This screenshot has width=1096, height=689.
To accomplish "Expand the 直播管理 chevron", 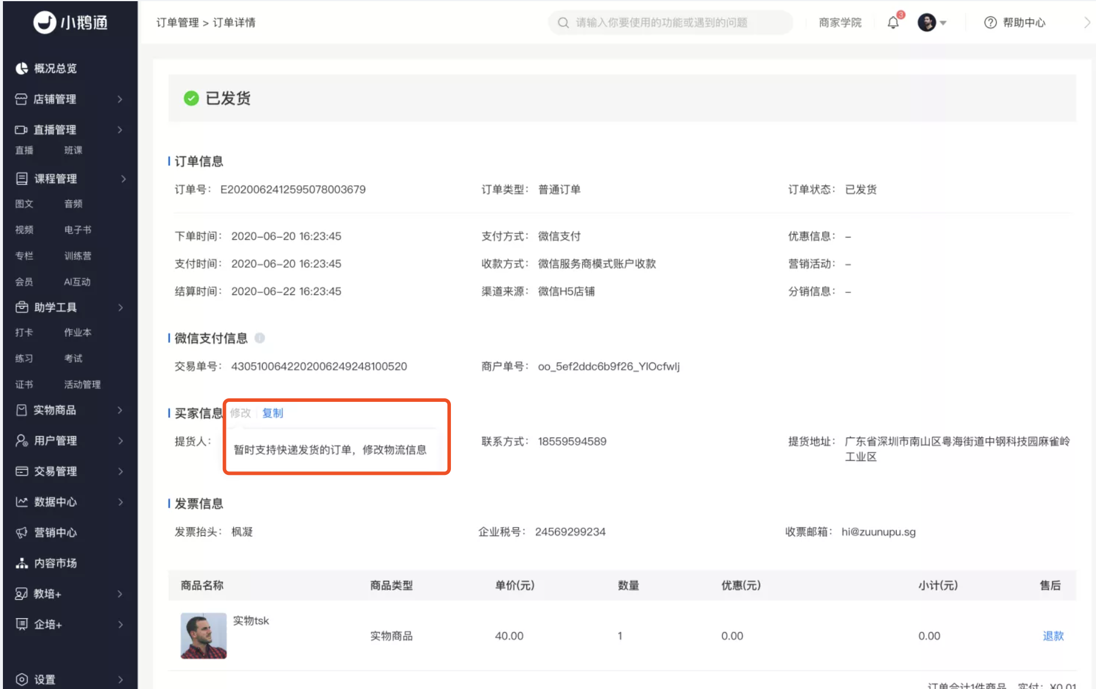I will (x=120, y=129).
